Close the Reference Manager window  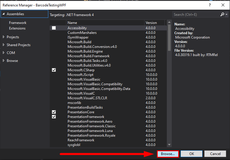pyautogui.click(x=223, y=5)
